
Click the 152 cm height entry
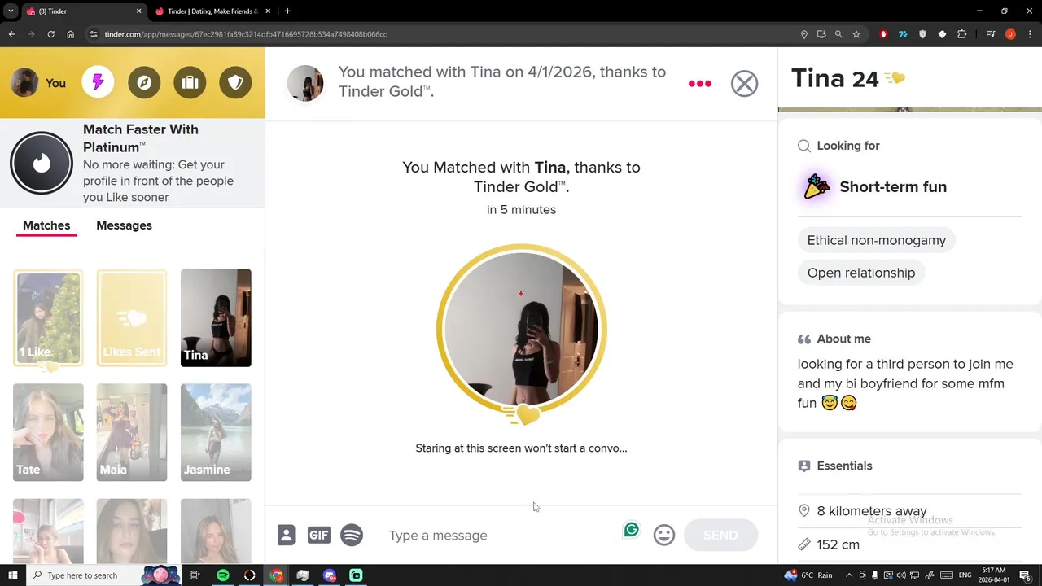[x=838, y=544]
